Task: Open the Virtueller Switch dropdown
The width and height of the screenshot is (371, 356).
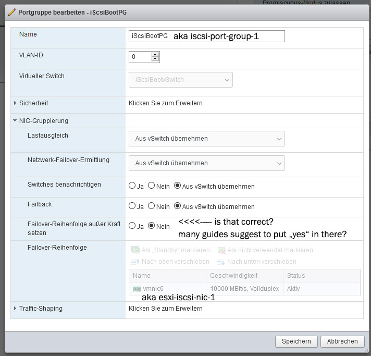Action: (180, 80)
